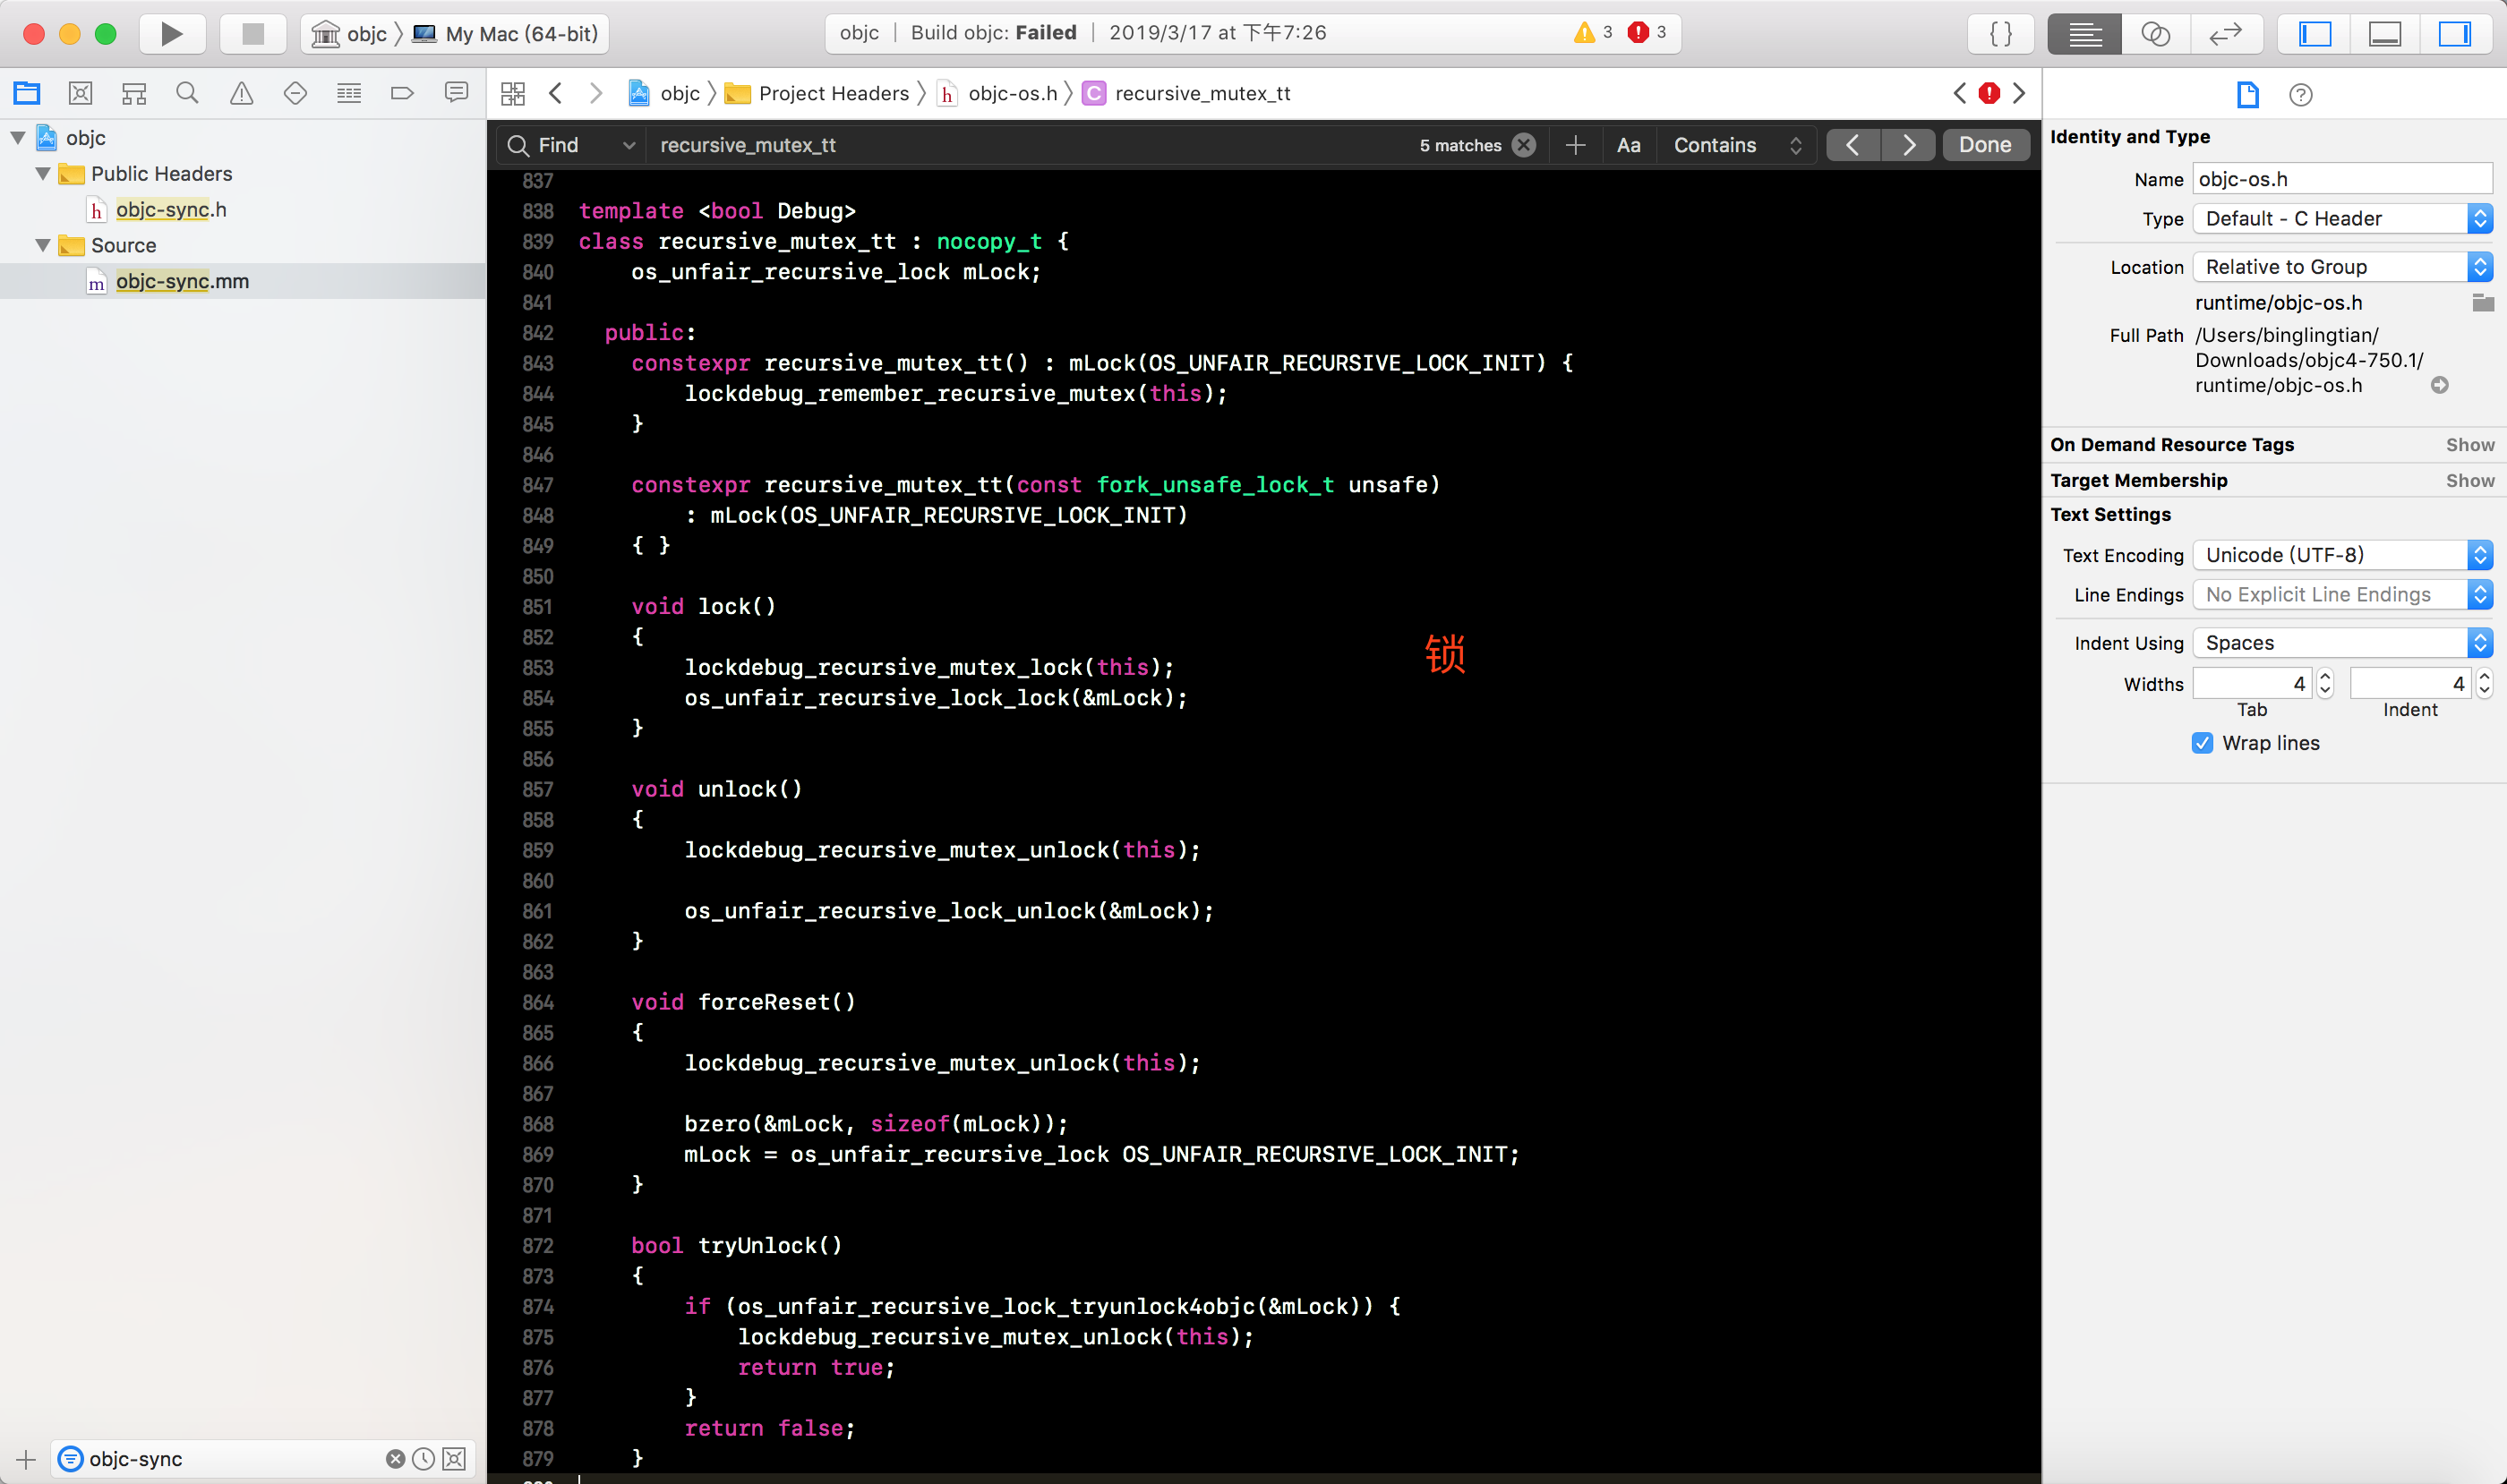Toggle the Wrap lines checkbox
Screen dimensions: 2507x1484
click(2202, 743)
